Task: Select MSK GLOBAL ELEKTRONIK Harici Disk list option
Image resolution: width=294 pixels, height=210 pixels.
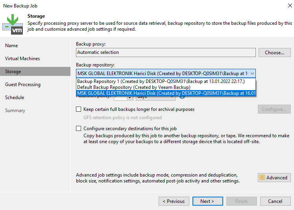Action: 166,93
